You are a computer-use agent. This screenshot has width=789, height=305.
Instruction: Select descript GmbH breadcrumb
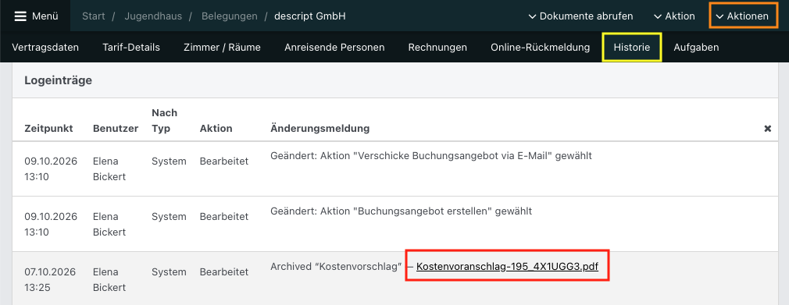pos(310,16)
